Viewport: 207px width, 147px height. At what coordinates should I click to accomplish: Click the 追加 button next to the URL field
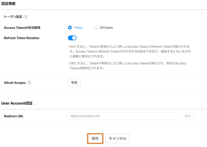tap(187, 116)
